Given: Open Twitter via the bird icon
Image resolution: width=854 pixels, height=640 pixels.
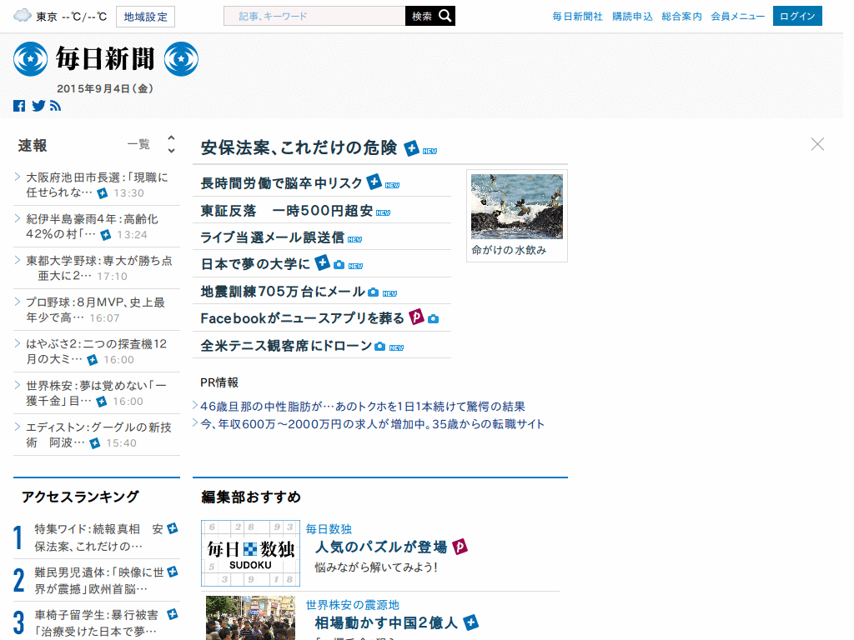Looking at the screenshot, I should pos(38,106).
